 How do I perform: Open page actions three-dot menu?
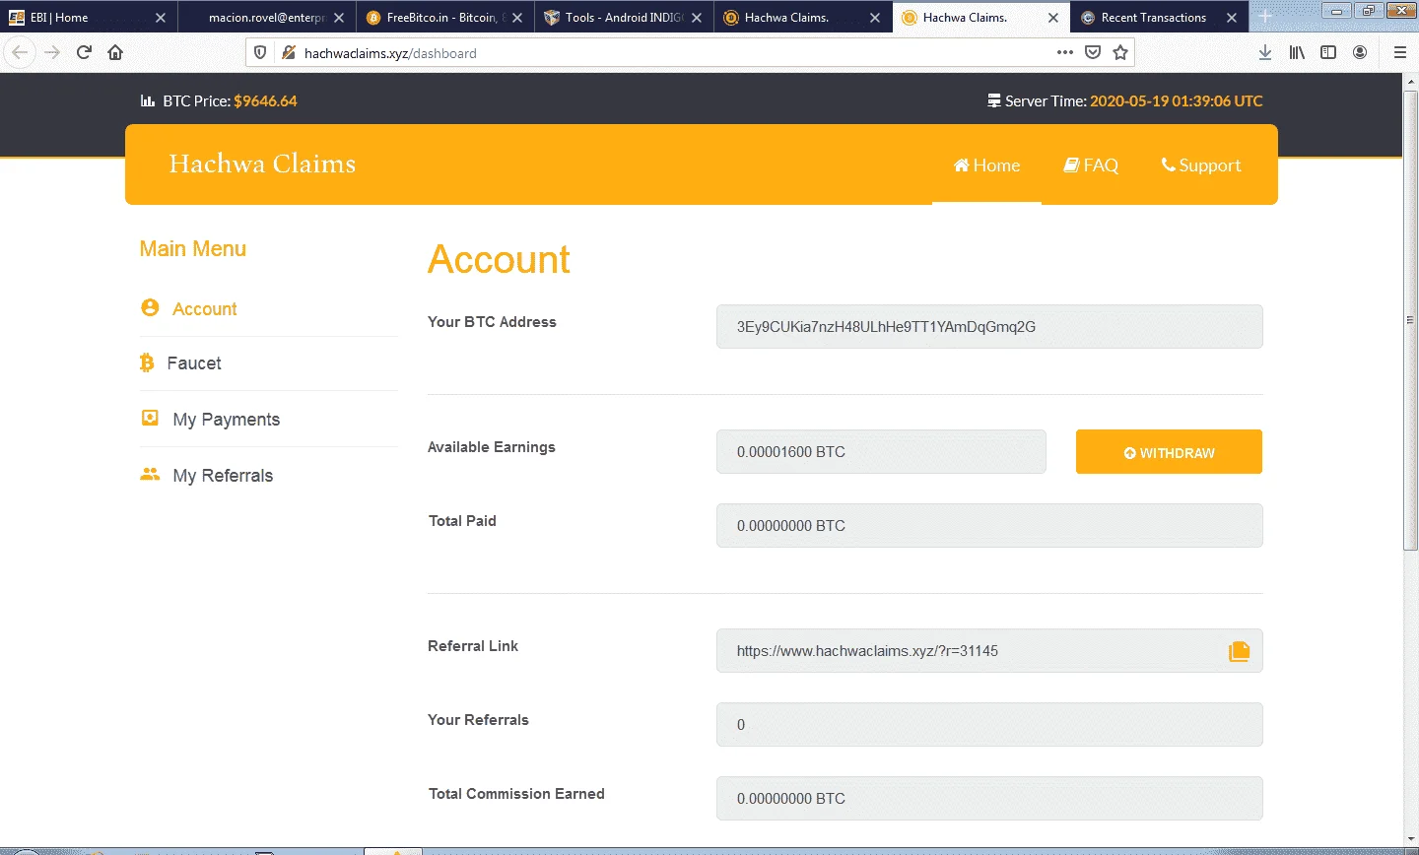[1065, 53]
